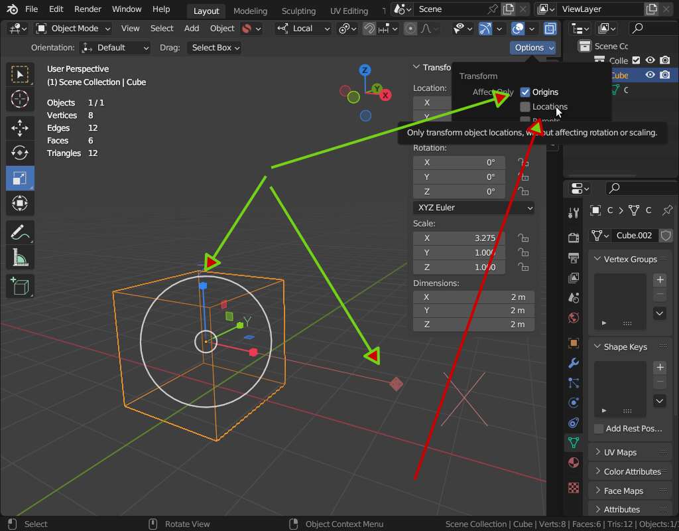Open the Edit menu

(56, 9)
